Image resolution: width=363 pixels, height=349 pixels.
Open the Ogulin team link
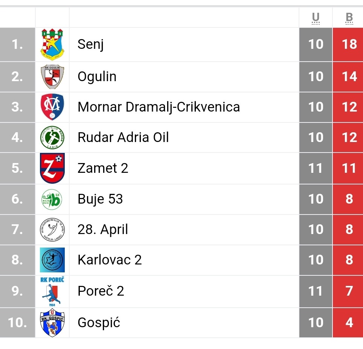(x=97, y=77)
